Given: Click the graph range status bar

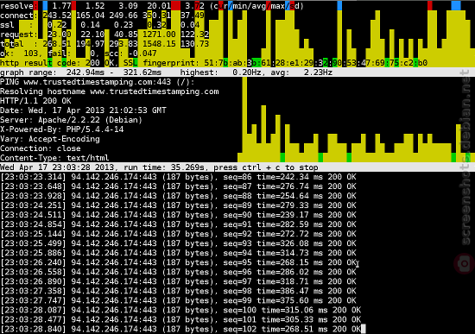Looking at the screenshot, I should 237,72.
